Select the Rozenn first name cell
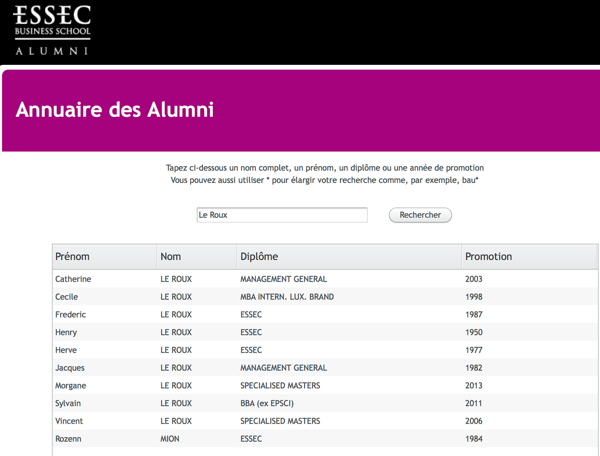600x456 pixels. click(68, 439)
